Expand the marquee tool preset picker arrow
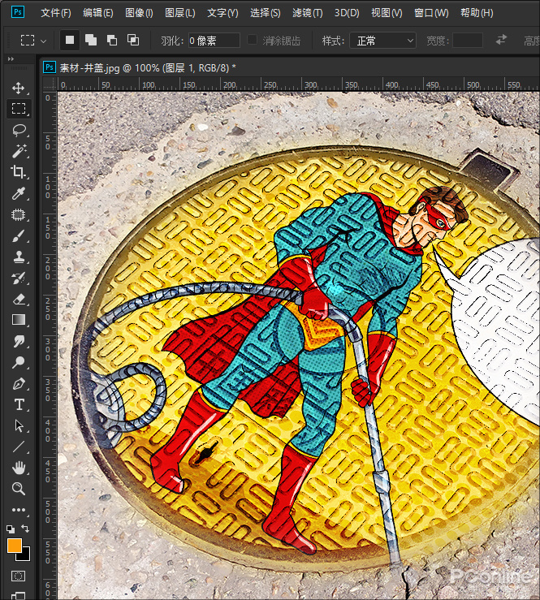The width and height of the screenshot is (540, 600). pyautogui.click(x=44, y=40)
